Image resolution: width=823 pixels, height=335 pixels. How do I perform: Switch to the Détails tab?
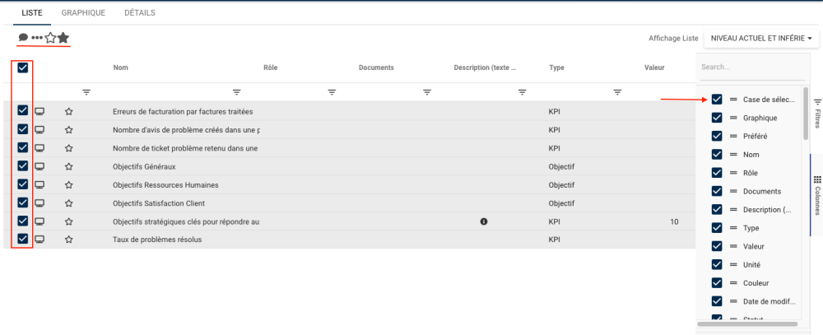[140, 13]
